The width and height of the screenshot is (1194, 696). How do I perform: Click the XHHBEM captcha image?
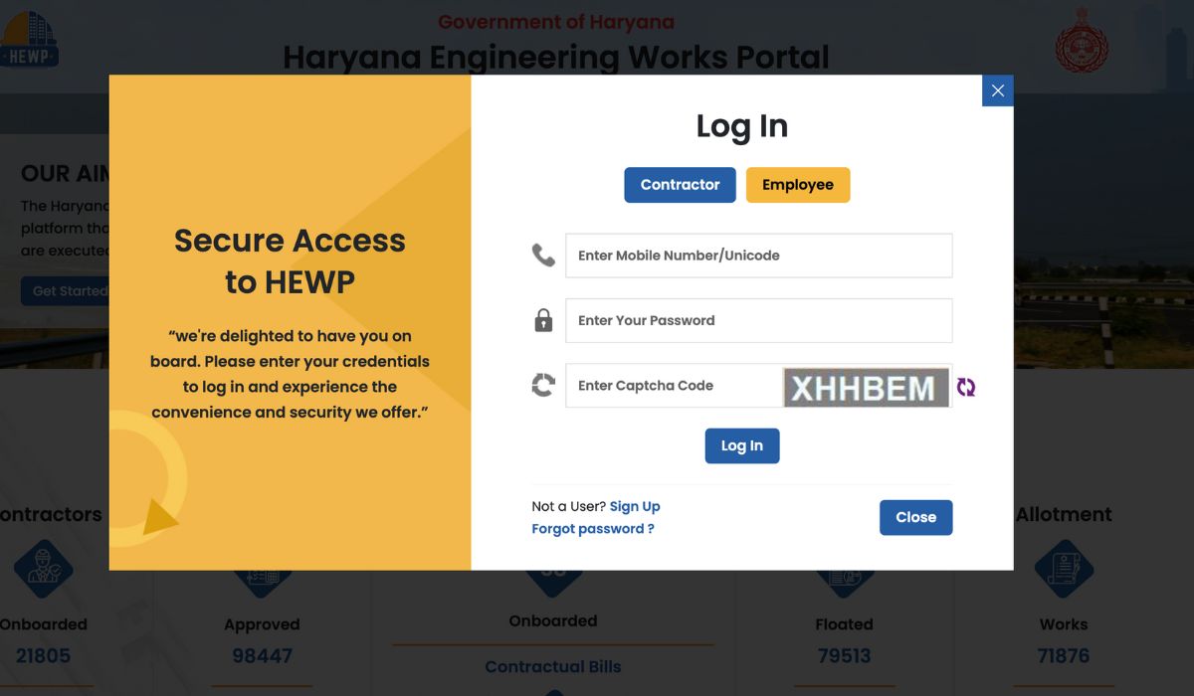pos(866,386)
